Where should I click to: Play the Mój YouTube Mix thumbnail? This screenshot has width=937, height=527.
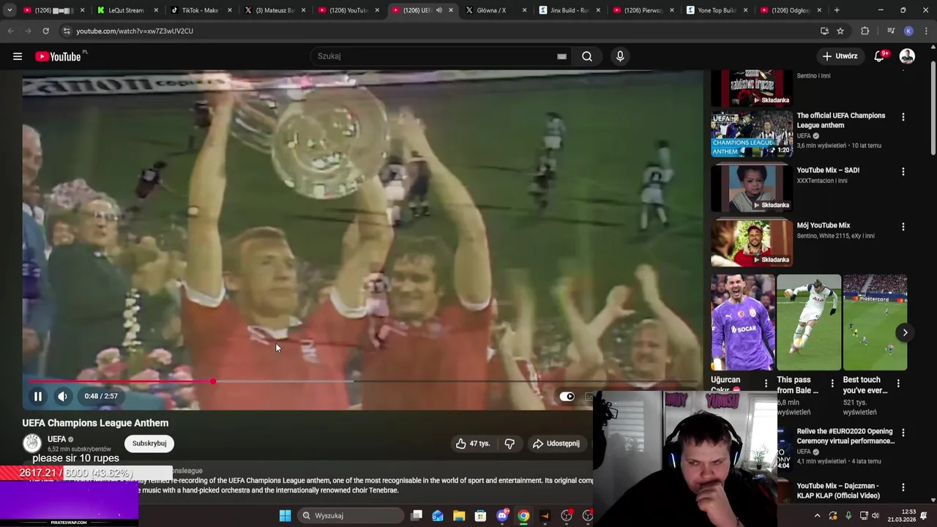click(x=752, y=243)
